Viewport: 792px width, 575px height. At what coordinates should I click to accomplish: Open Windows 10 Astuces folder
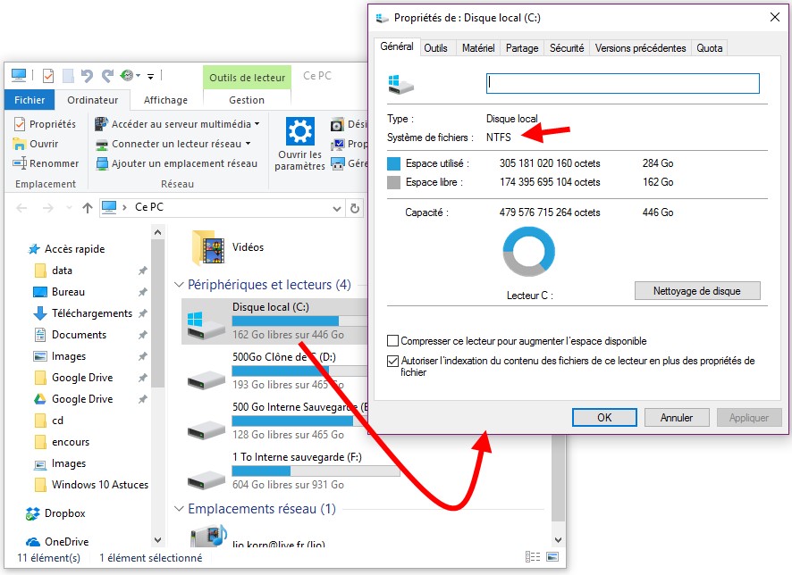coord(100,485)
